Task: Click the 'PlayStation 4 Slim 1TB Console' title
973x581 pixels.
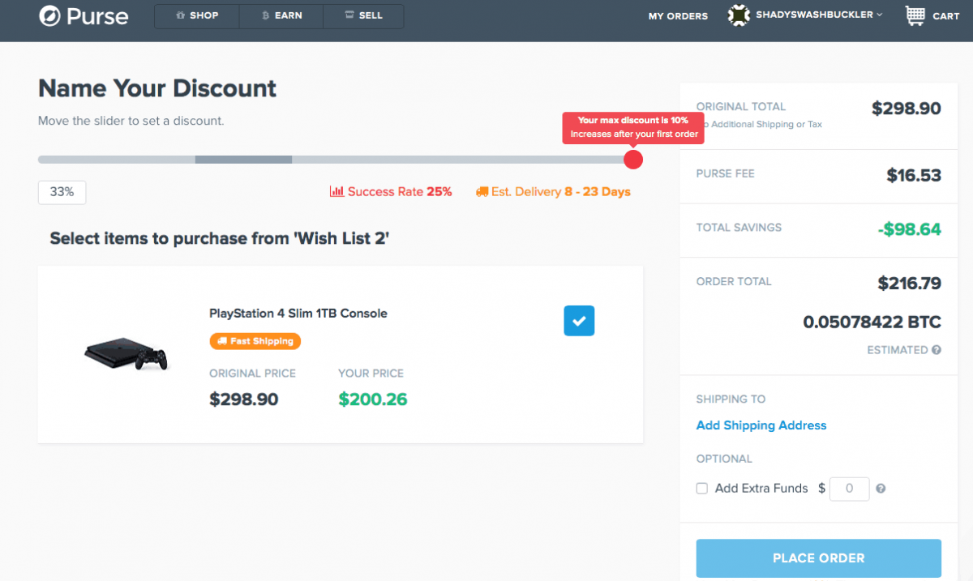Action: tap(298, 314)
